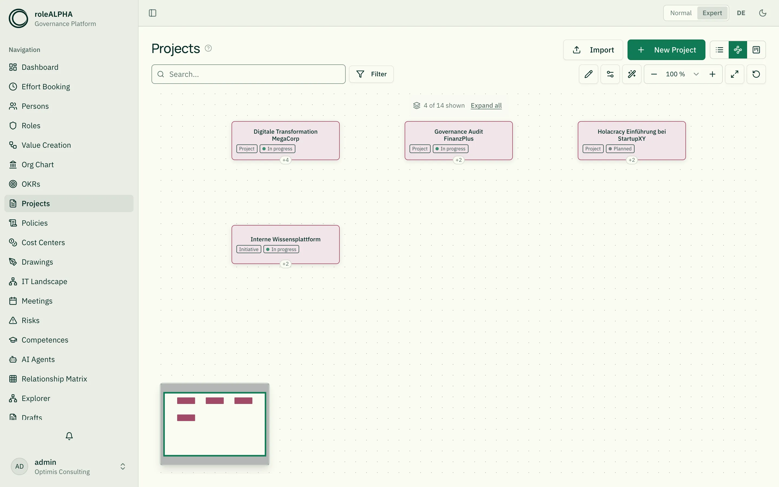
Task: Open IT Landscape
Action: click(x=69, y=281)
